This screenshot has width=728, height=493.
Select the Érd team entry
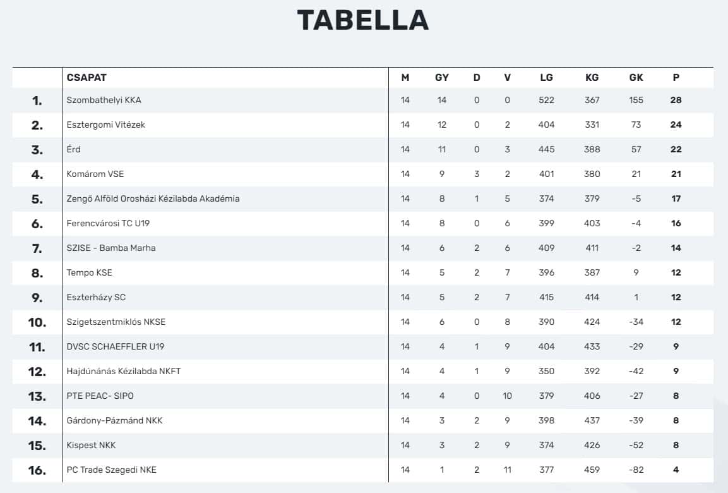coord(73,149)
